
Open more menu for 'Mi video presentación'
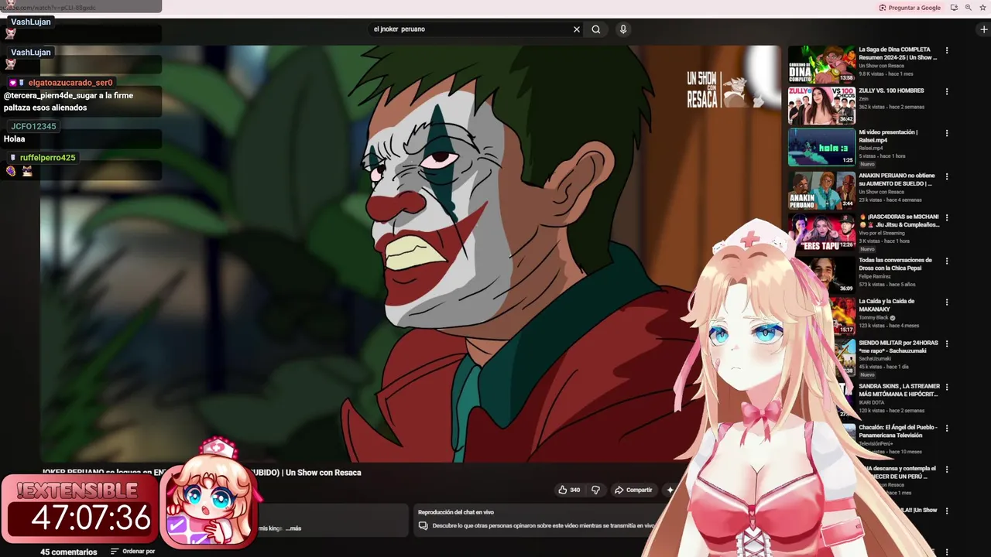946,134
